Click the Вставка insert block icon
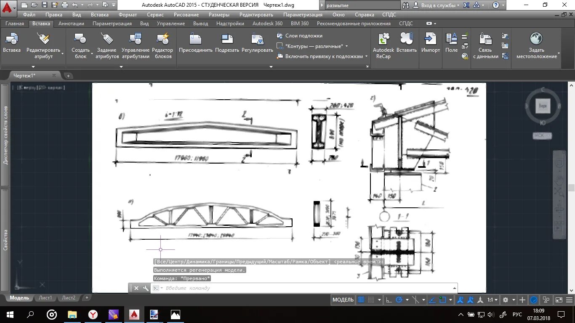 point(12,44)
